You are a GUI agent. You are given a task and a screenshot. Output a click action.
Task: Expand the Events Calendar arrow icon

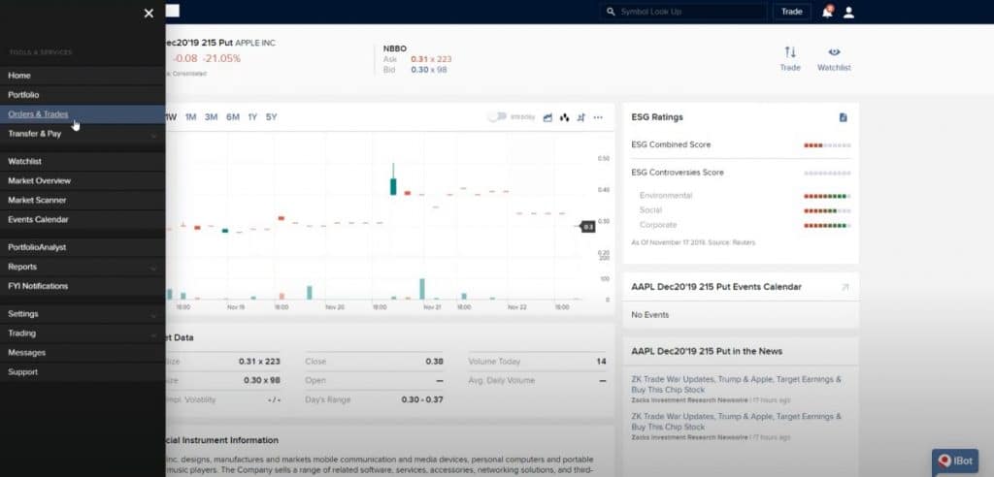(x=845, y=288)
